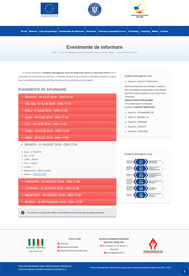Viewport: 189px width, 276px height.
Task: Click the project email address in the footer
Action: coord(115,253)
